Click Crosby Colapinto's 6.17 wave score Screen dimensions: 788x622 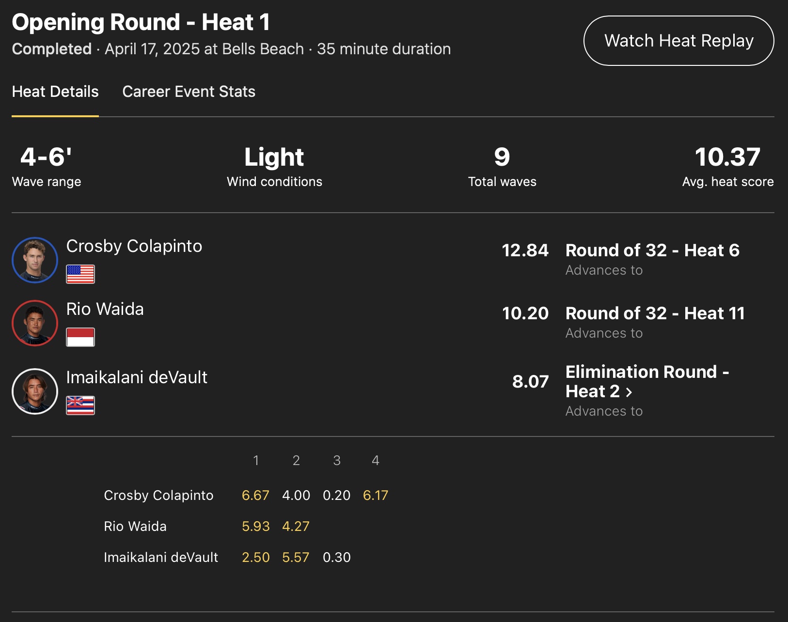coord(376,495)
